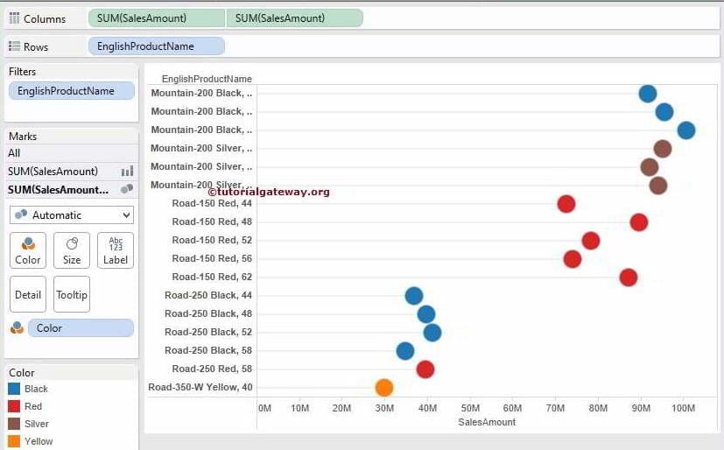Click the blue circle for Road-250 Black, 58
The width and height of the screenshot is (724, 450).
pos(405,351)
